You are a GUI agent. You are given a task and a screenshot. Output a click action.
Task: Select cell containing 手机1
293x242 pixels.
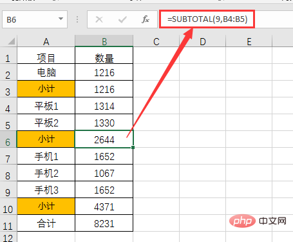pos(46,156)
